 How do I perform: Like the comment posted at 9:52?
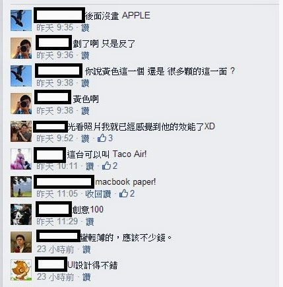click(85, 139)
